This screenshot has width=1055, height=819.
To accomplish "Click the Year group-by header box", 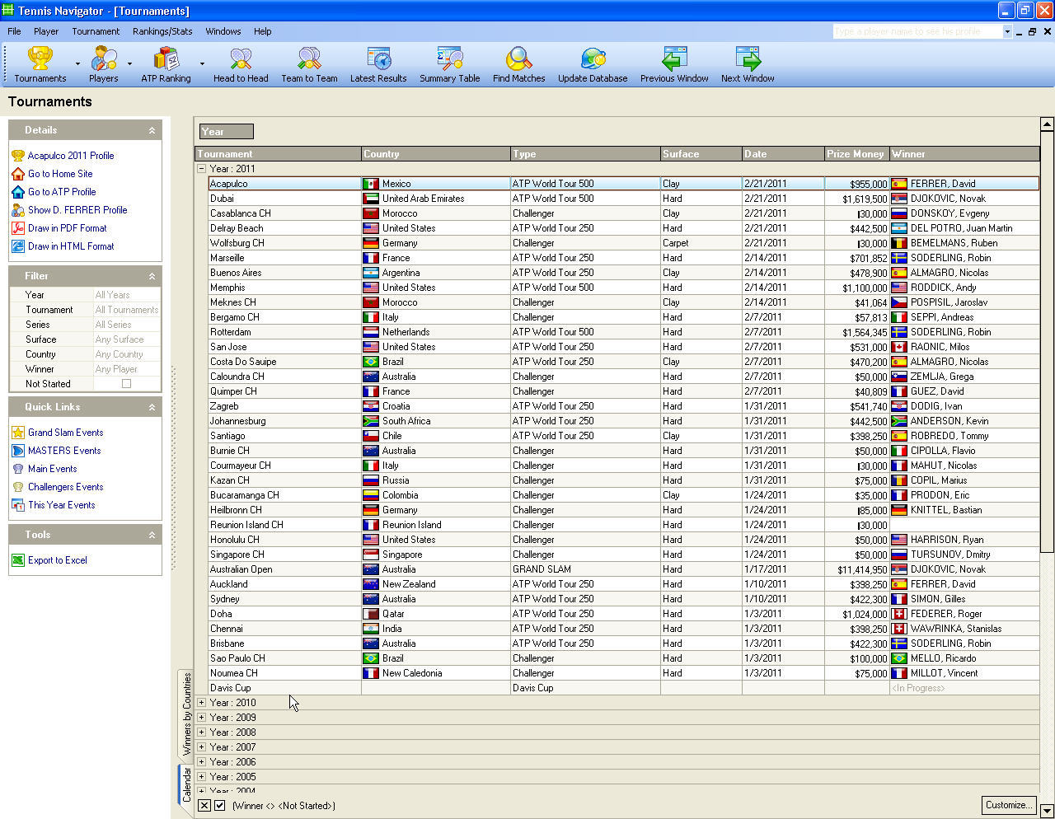I will coord(227,131).
